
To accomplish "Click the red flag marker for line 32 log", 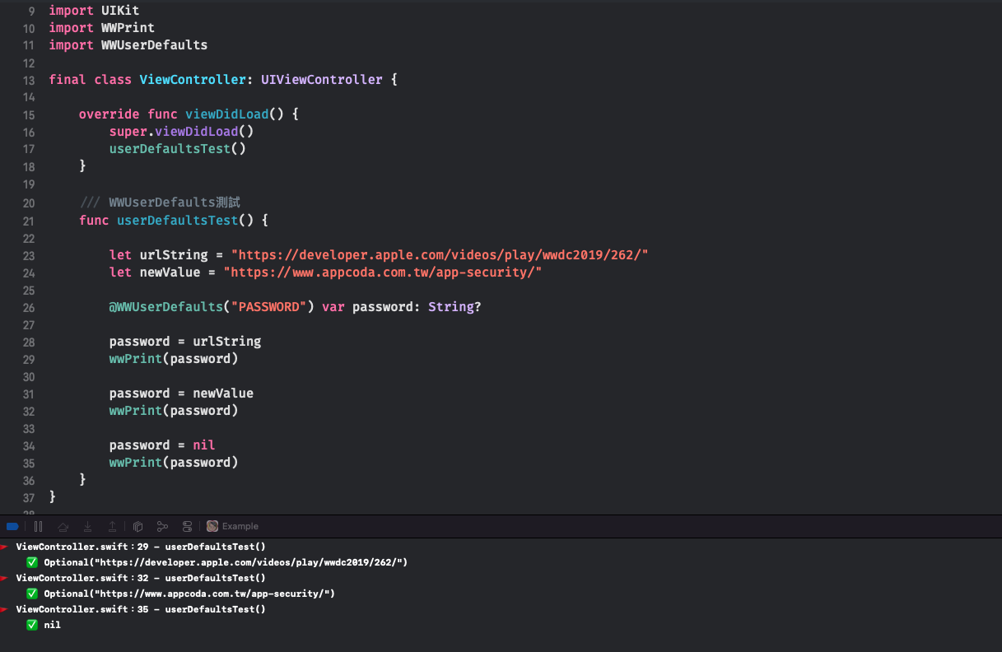I will coord(4,578).
